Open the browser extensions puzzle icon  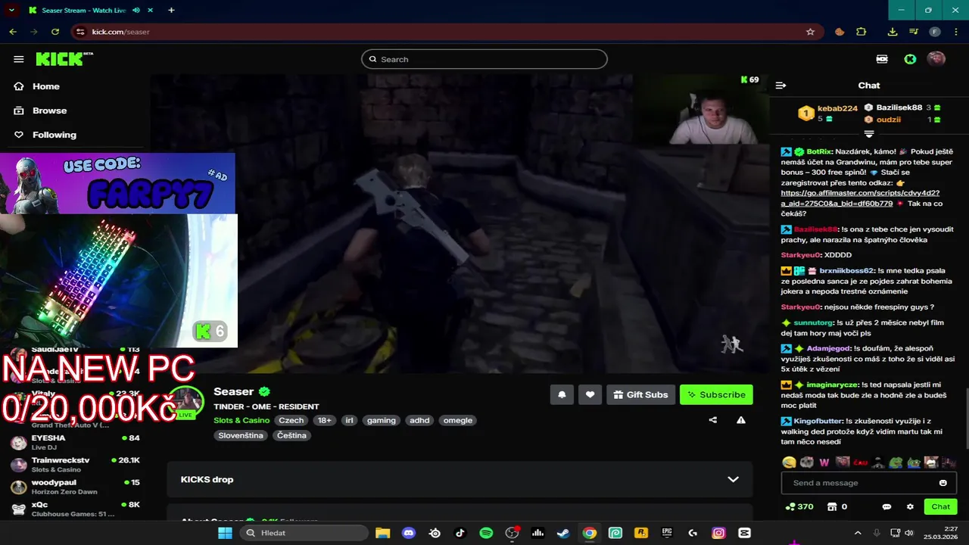[x=861, y=32]
